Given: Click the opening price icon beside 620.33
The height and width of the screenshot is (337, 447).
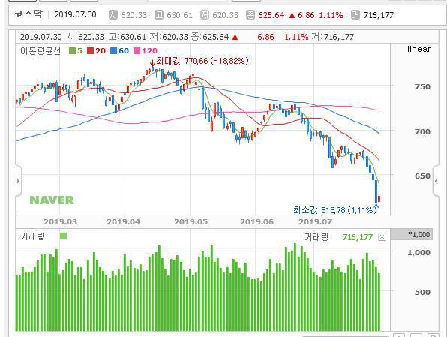Looking at the screenshot, I should tap(113, 15).
